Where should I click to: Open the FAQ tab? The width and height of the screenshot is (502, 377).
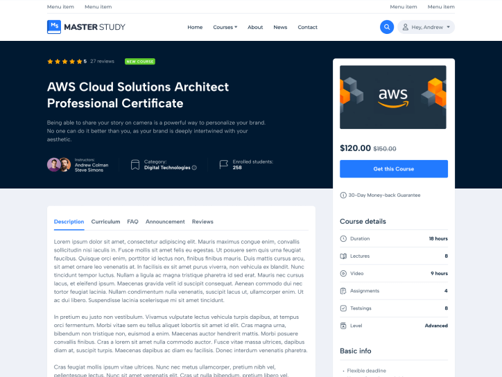click(132, 222)
